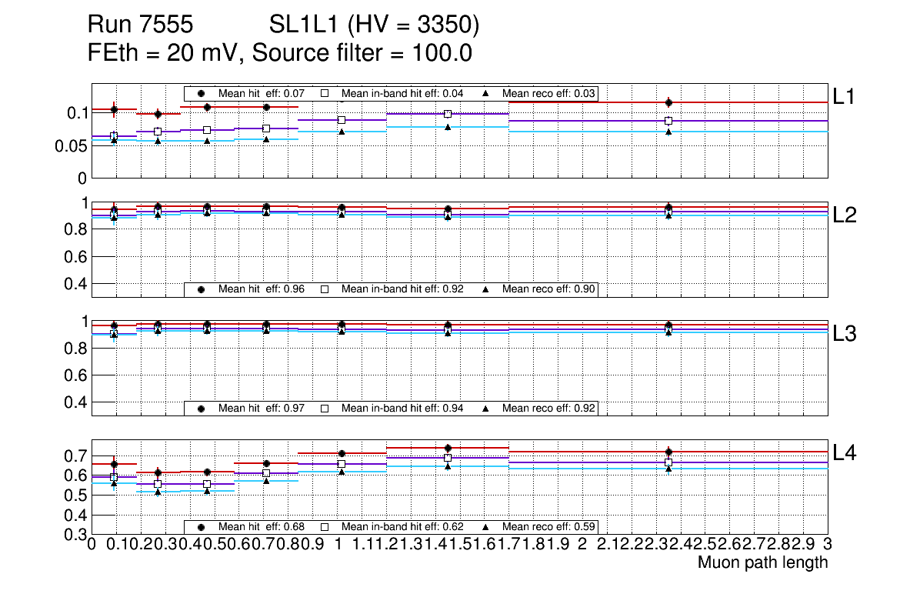Click the filled circle marker in L3 legend
This screenshot has width=920, height=594.
[x=201, y=408]
